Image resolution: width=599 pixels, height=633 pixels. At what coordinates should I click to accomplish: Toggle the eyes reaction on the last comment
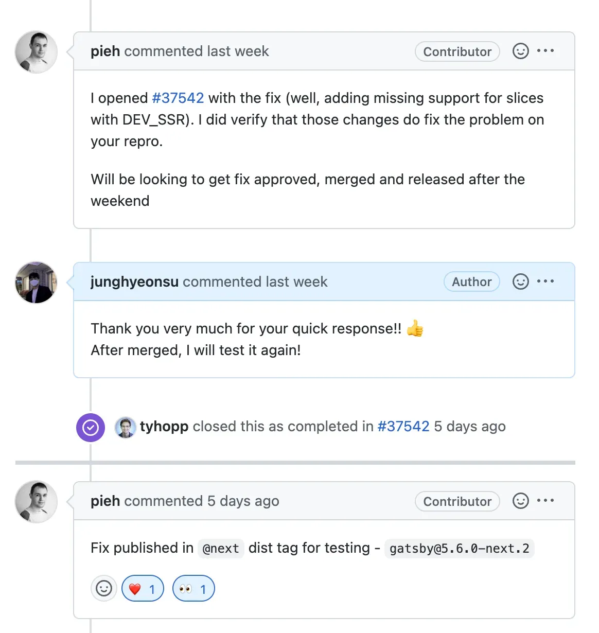click(x=193, y=589)
